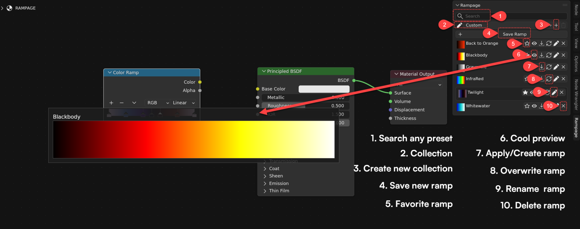Overwrite the Grayscale ramp
Viewport: 580px width, 229px height.
[x=549, y=67]
